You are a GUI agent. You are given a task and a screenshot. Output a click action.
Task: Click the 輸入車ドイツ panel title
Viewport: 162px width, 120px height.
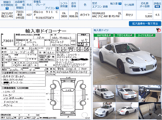pyautogui.click(x=101, y=30)
